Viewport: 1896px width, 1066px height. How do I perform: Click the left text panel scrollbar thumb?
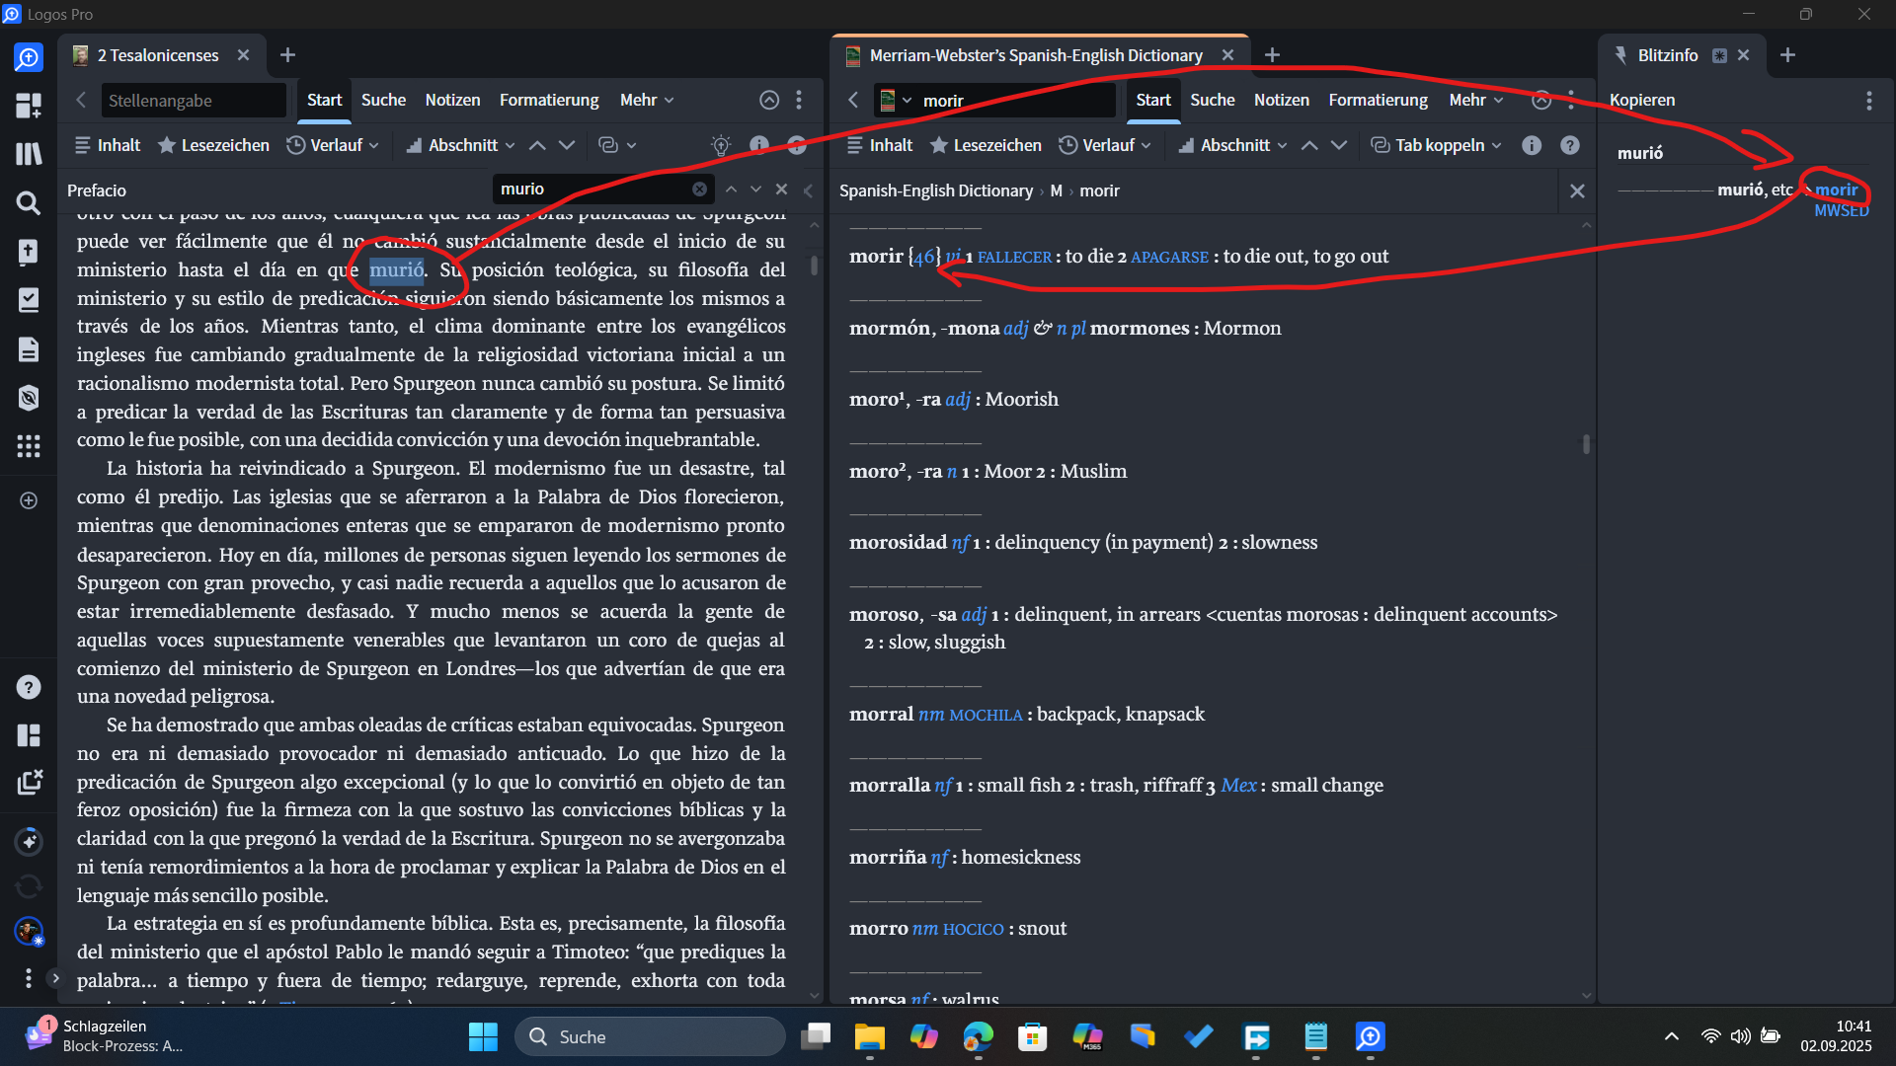click(x=814, y=265)
